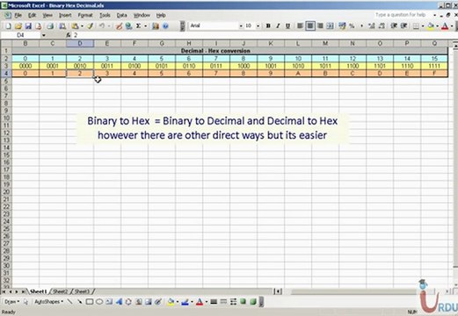Apply Font Color on Formatting toolbar
Image resolution: width=458 pixels, height=316 pixels.
(445, 26)
